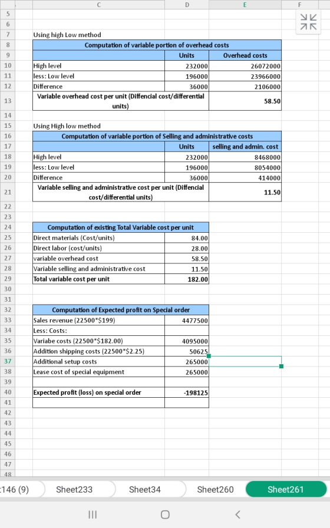Select column F header
Viewport: 330px width, 528px height.
(x=300, y=5)
